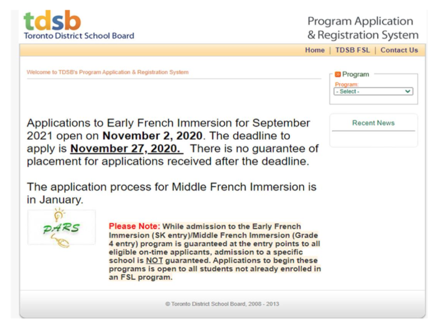Screen dimensions: 448x330
Task: Open the Program Select dropdown
Action: pyautogui.click(x=373, y=91)
